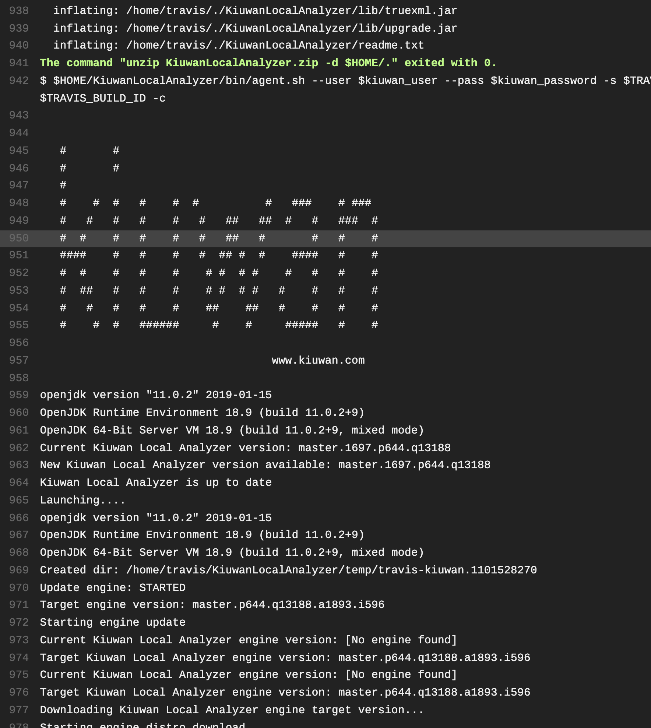Image resolution: width=651 pixels, height=728 pixels.
Task: Click the www.kiuwan.com link
Action: click(x=318, y=360)
